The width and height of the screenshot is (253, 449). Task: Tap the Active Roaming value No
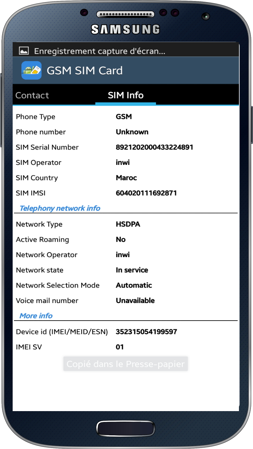click(121, 240)
